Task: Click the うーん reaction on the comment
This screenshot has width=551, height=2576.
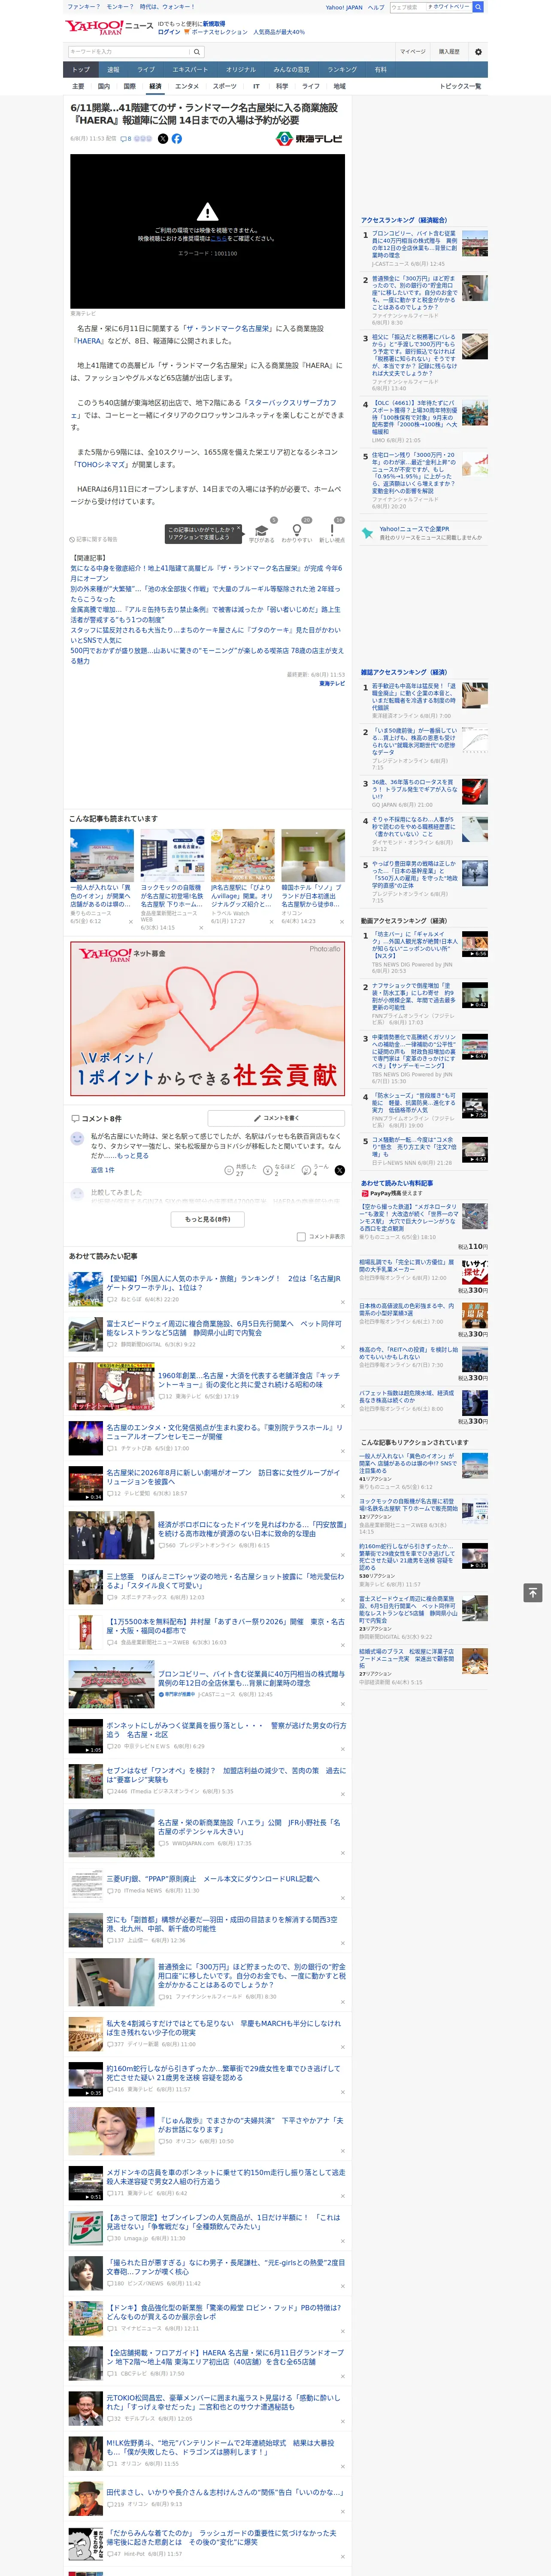Action: (x=307, y=1170)
